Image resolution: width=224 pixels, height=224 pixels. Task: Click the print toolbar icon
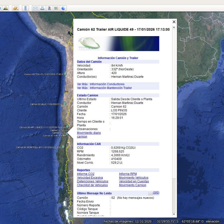42,8
